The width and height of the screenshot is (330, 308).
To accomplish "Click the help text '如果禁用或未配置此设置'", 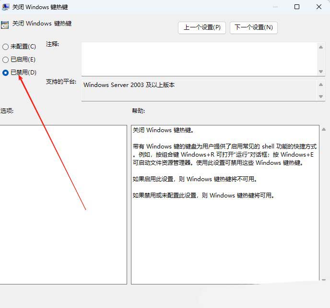I will tap(165, 196).
